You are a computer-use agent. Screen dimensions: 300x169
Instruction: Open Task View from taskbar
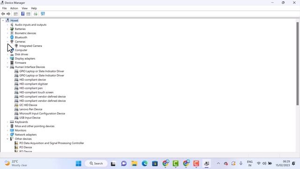(x=113, y=163)
